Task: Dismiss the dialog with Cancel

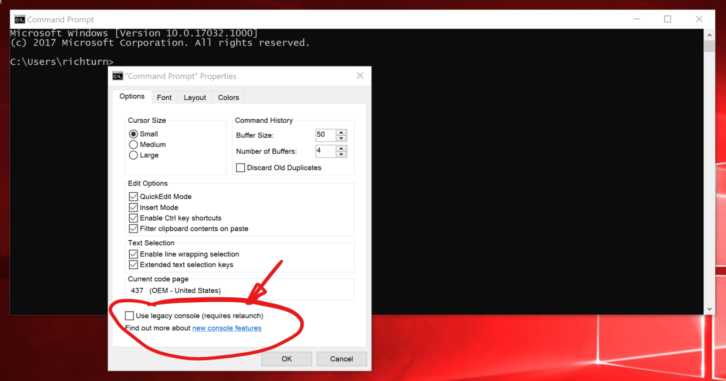Action: 341,359
